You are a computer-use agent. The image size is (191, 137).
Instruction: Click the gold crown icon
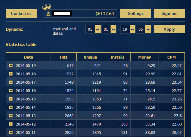tap(46, 7)
